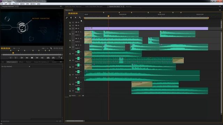Image resolution: width=223 pixels, height=125 pixels.
Task: Open playback resolution Full dropdown
Action: point(45,48)
